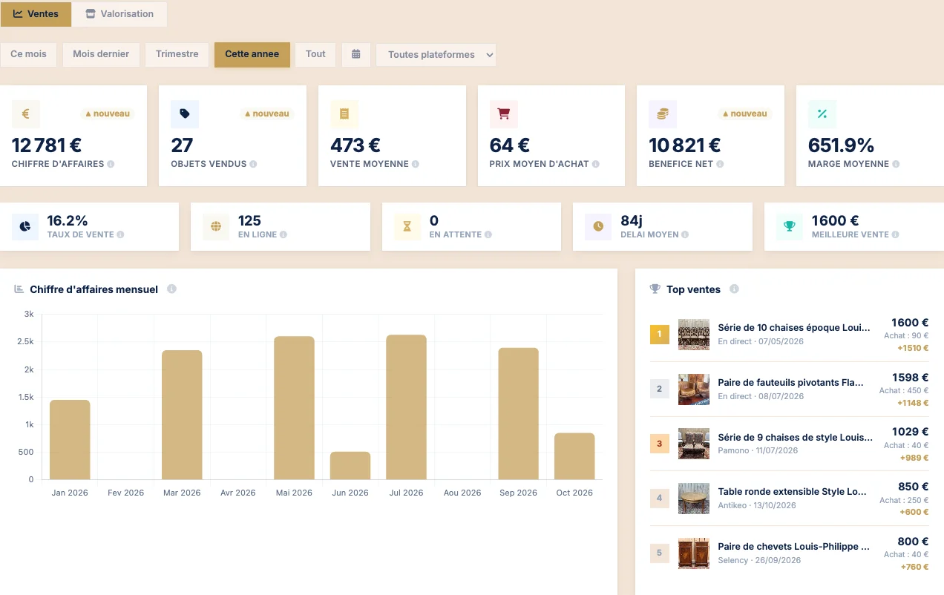Click the coins icon on the Benefice net card
This screenshot has width=944, height=595.
tap(663, 114)
